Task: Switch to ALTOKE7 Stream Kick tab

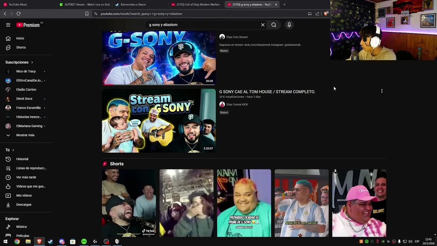Action: pos(84,4)
